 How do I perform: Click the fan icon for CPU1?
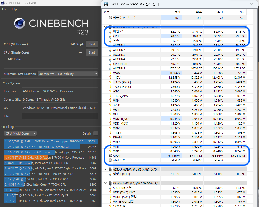pyautogui.click(x=110, y=156)
